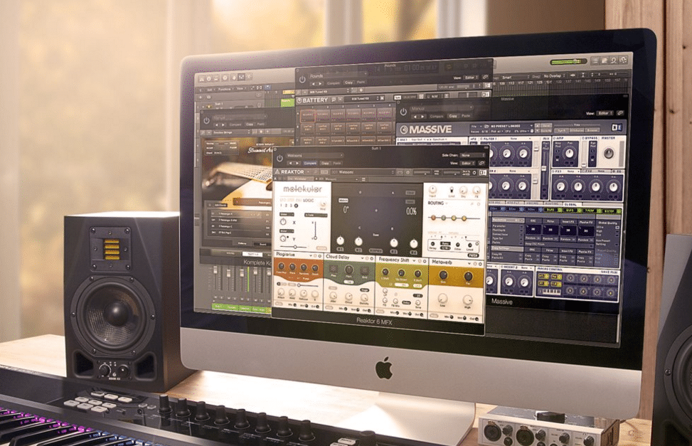Click the link icon in the Reaktor window header

(x=481, y=164)
